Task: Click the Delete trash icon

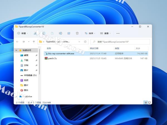Action: tap(77, 33)
